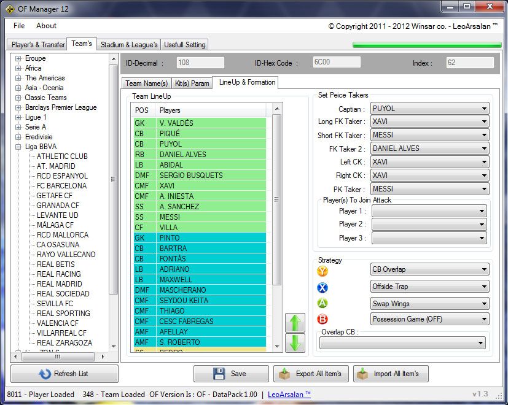This screenshot has width=508, height=405.
Task: Click the red B strategy button icon
Action: (x=322, y=319)
